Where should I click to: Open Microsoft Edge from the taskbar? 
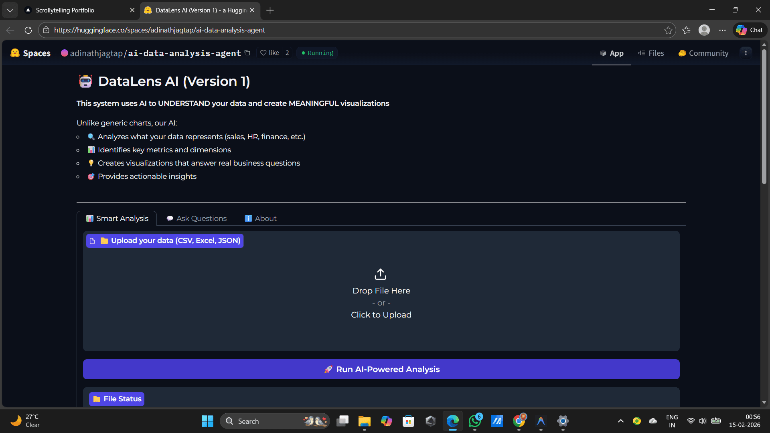(453, 421)
